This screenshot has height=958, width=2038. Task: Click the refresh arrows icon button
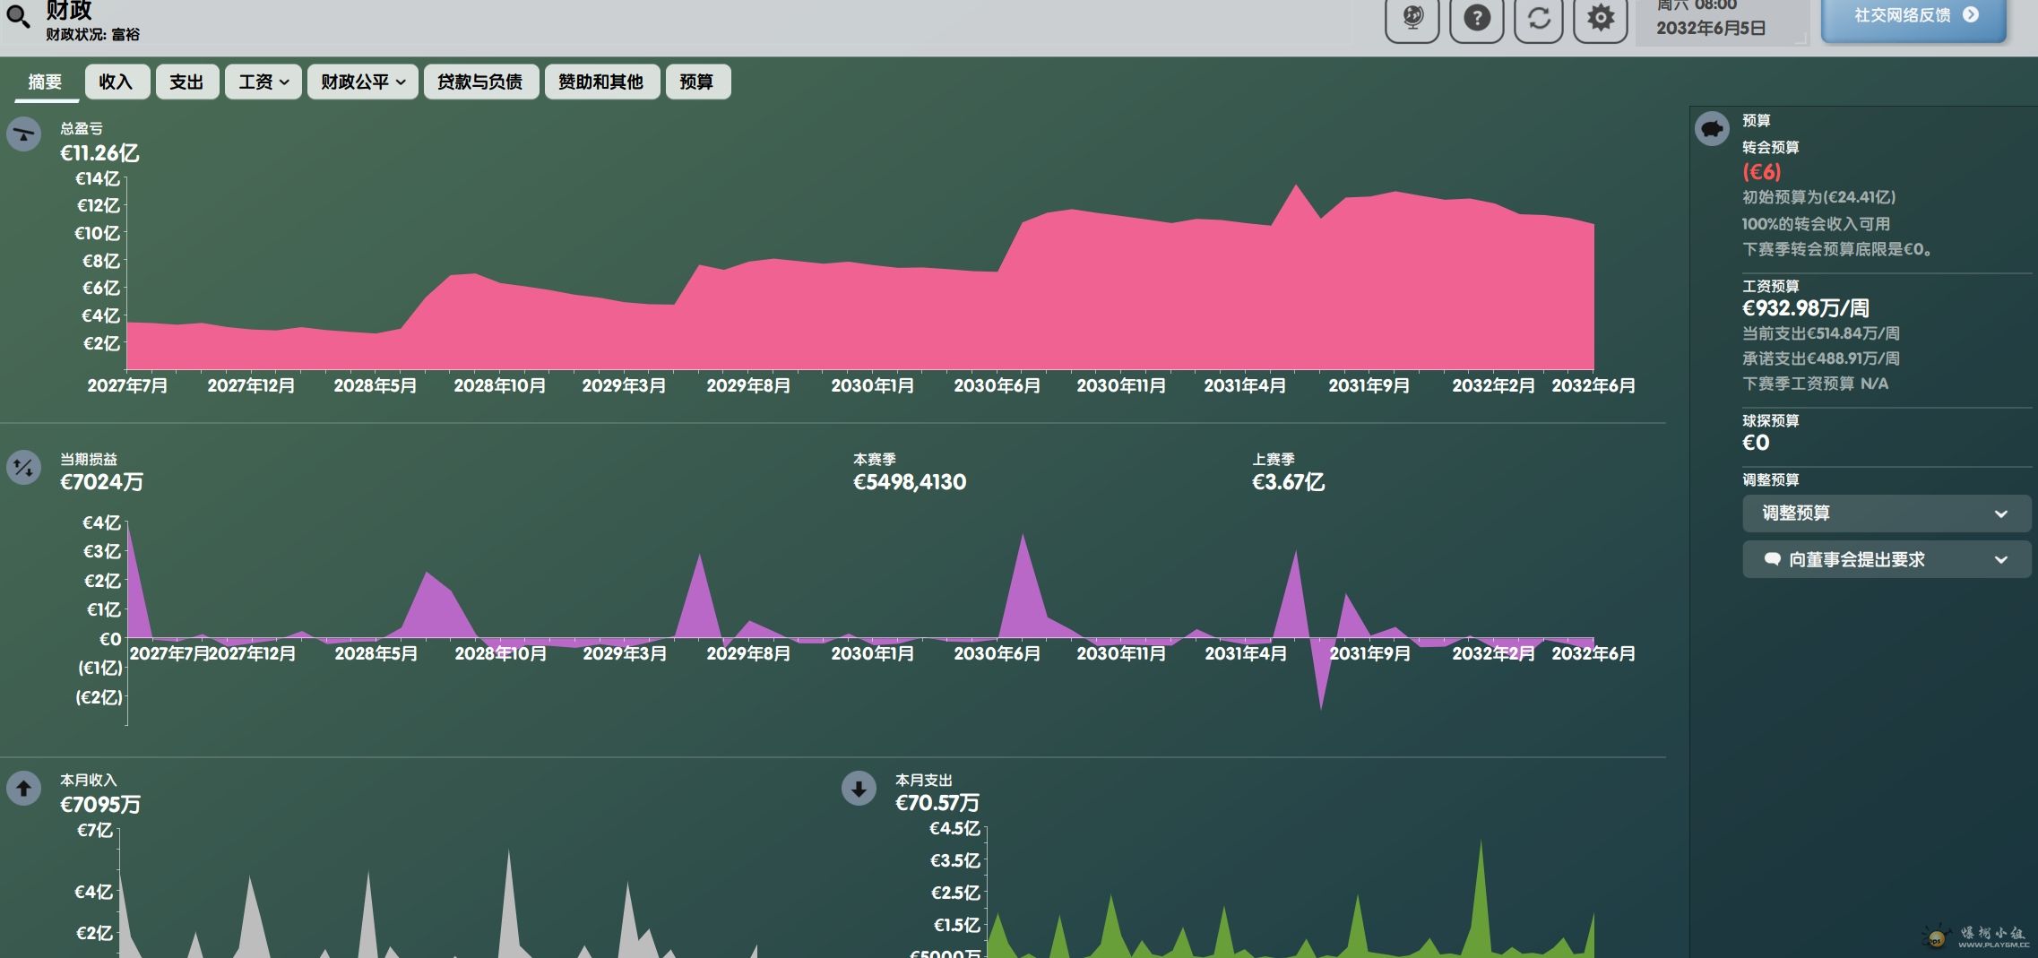pyautogui.click(x=1539, y=18)
